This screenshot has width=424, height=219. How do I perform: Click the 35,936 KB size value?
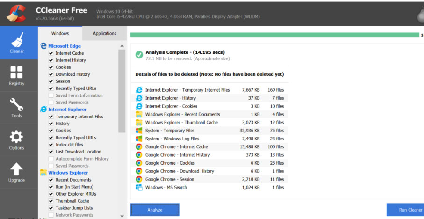(x=249, y=131)
